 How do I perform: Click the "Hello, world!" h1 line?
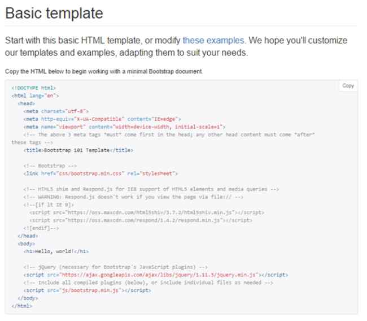(56, 251)
